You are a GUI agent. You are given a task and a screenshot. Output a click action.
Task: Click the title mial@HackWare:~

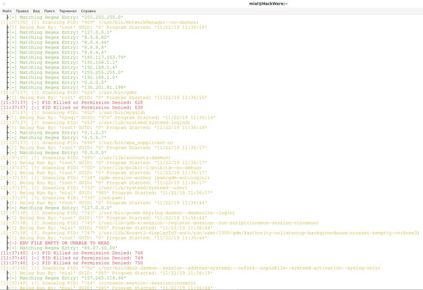pos(268,4)
